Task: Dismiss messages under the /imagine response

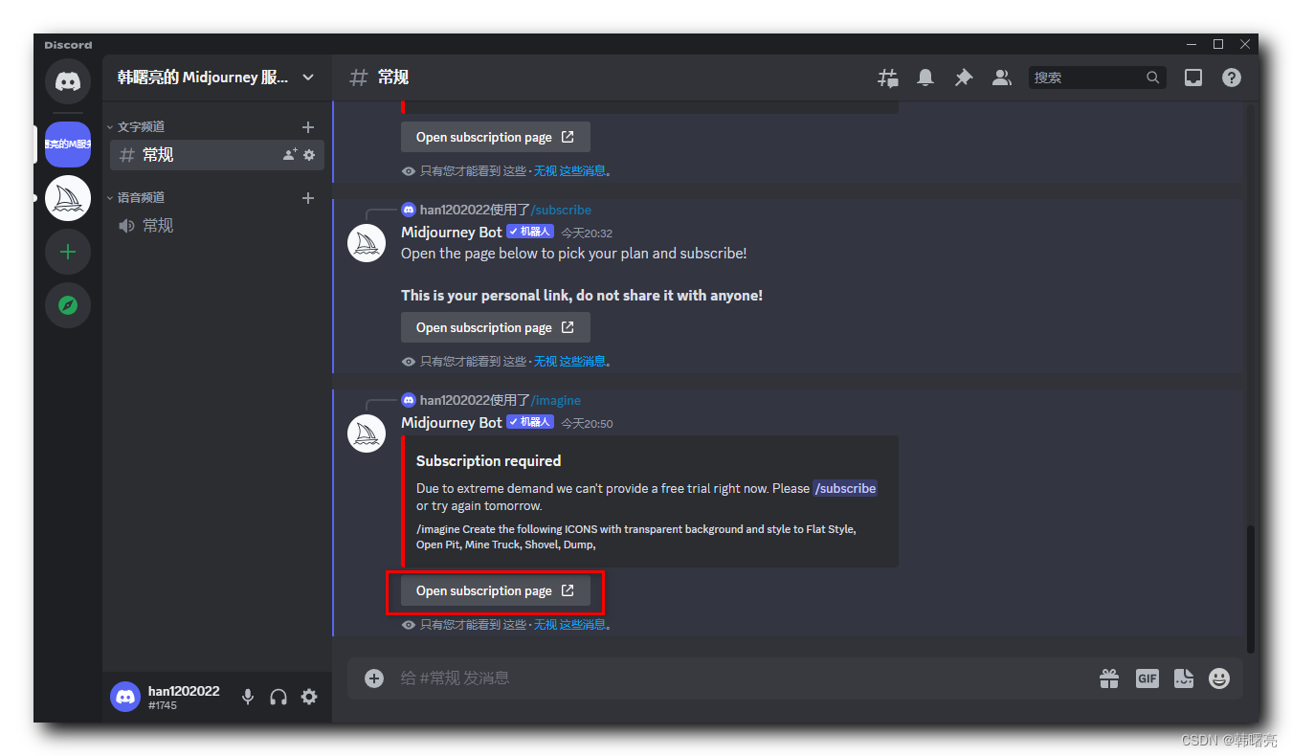Action: pos(569,624)
